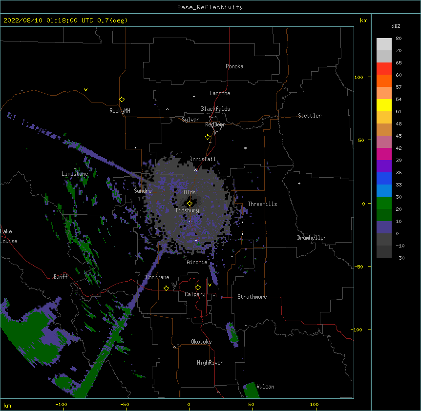Viewport: 421px width, 411px height.
Task: Click the Sylvan map label
Action: click(190, 120)
